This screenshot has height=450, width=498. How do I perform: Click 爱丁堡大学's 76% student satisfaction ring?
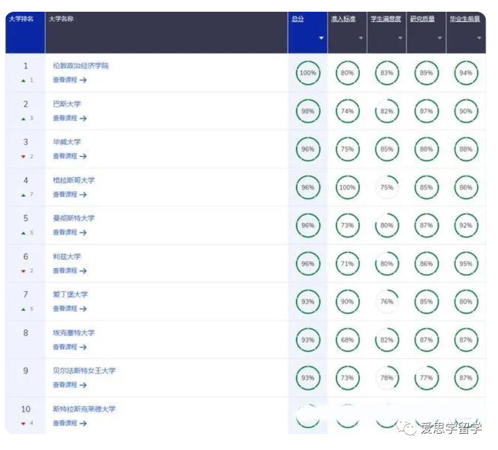(x=387, y=302)
